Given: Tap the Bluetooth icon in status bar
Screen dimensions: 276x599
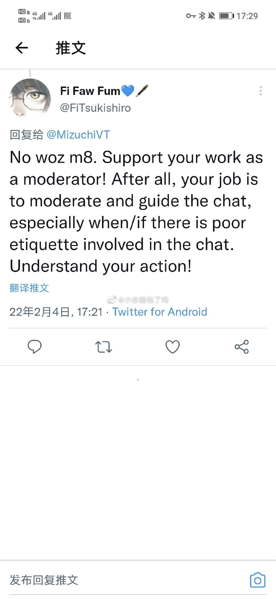Looking at the screenshot, I should coord(202,16).
